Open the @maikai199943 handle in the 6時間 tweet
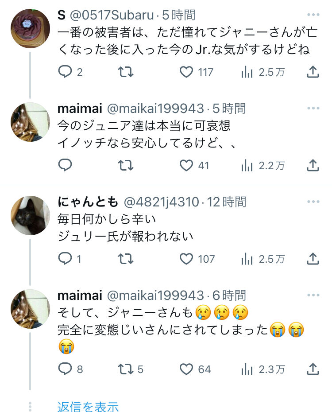 (x=155, y=295)
